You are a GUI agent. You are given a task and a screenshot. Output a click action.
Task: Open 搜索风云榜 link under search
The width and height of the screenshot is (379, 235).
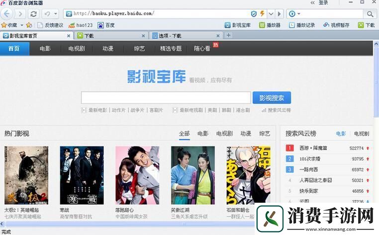coord(279,110)
